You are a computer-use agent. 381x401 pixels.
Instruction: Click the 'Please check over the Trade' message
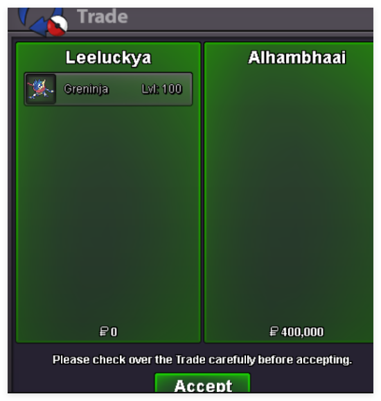point(202,359)
